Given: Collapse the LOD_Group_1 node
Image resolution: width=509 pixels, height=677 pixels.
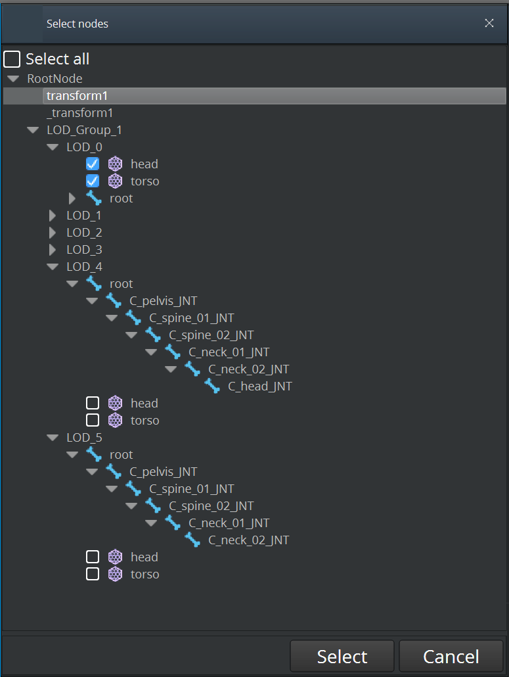Looking at the screenshot, I should [x=33, y=129].
